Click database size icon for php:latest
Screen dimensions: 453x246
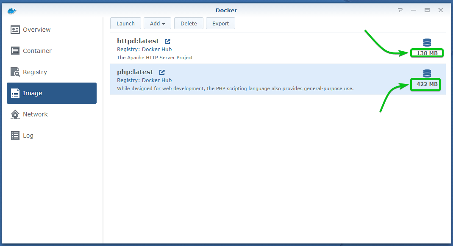click(x=427, y=73)
